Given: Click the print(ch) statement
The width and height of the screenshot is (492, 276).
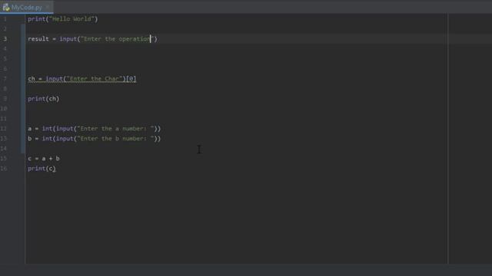Looking at the screenshot, I should [x=43, y=99].
